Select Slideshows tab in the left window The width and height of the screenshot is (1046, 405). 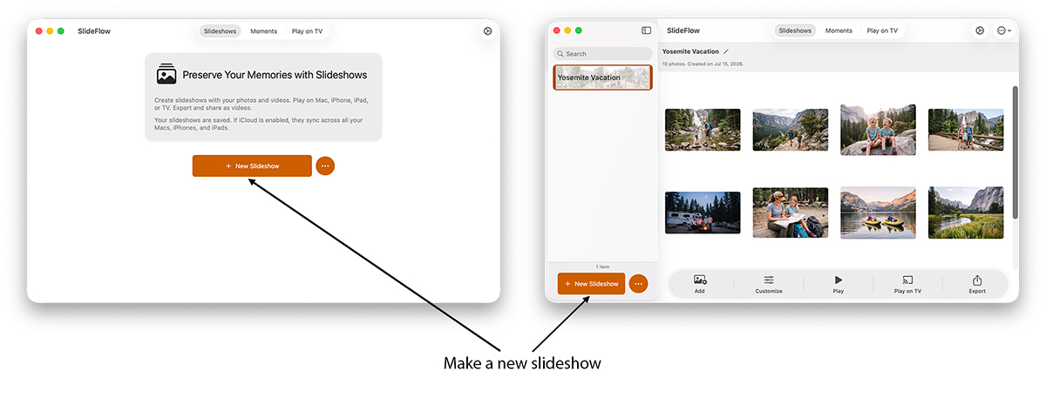click(220, 31)
